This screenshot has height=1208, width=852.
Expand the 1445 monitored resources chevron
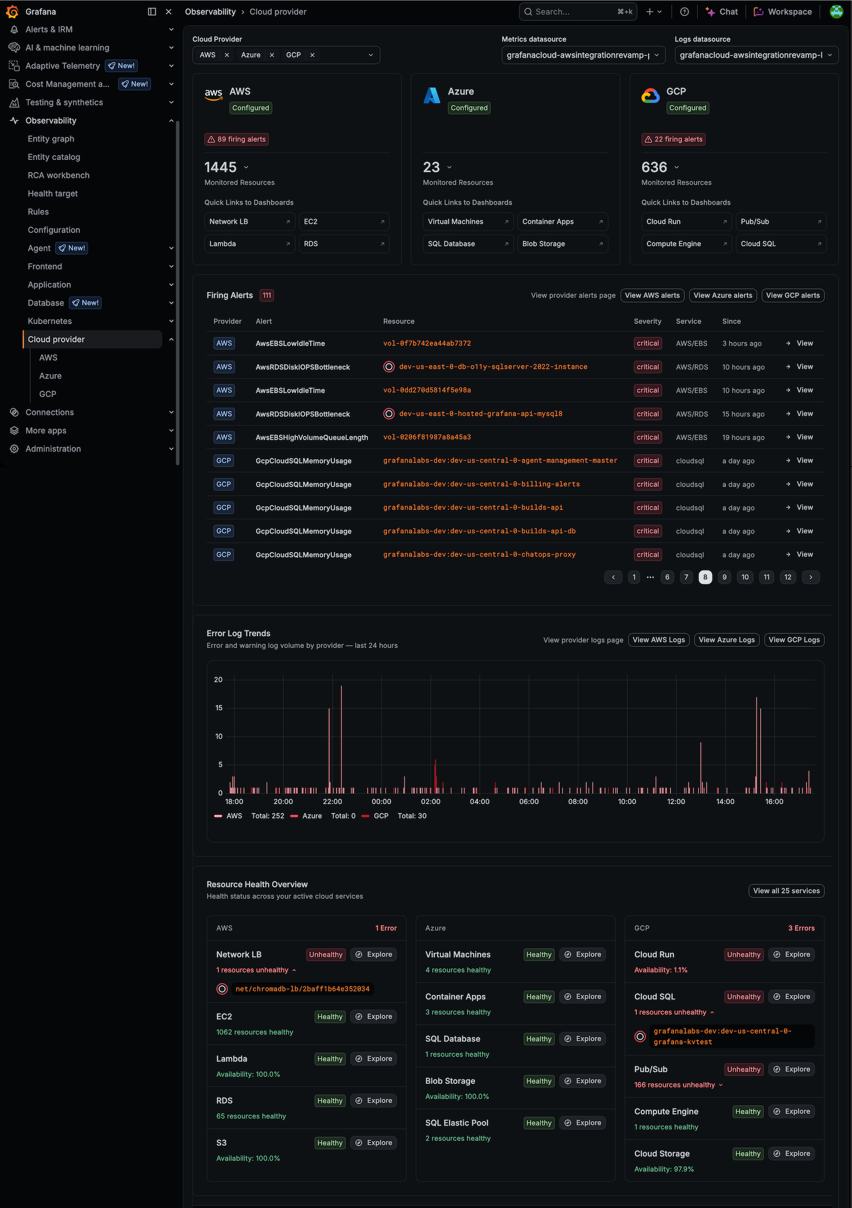246,167
